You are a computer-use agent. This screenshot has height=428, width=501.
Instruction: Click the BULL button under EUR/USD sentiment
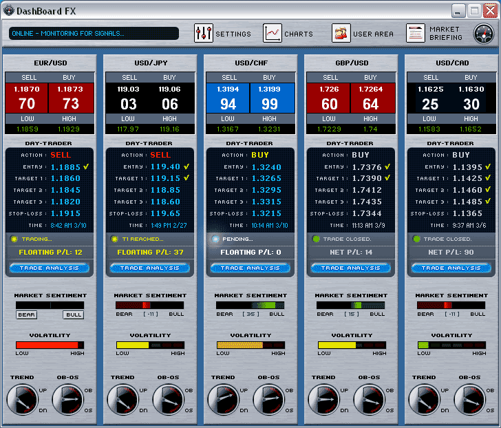74,314
